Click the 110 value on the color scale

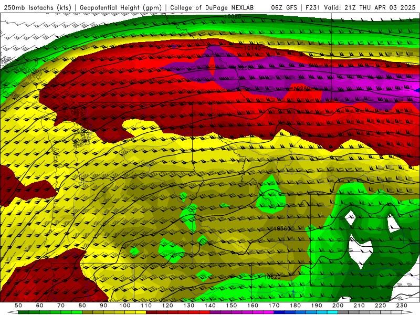click(146, 306)
